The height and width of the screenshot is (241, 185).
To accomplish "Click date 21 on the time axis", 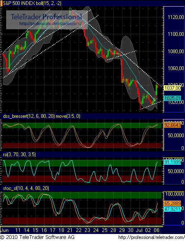I will 70,230.
